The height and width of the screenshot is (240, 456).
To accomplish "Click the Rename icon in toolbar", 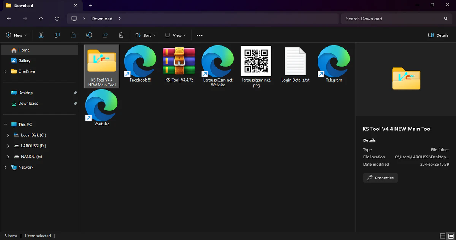I will (x=89, y=35).
